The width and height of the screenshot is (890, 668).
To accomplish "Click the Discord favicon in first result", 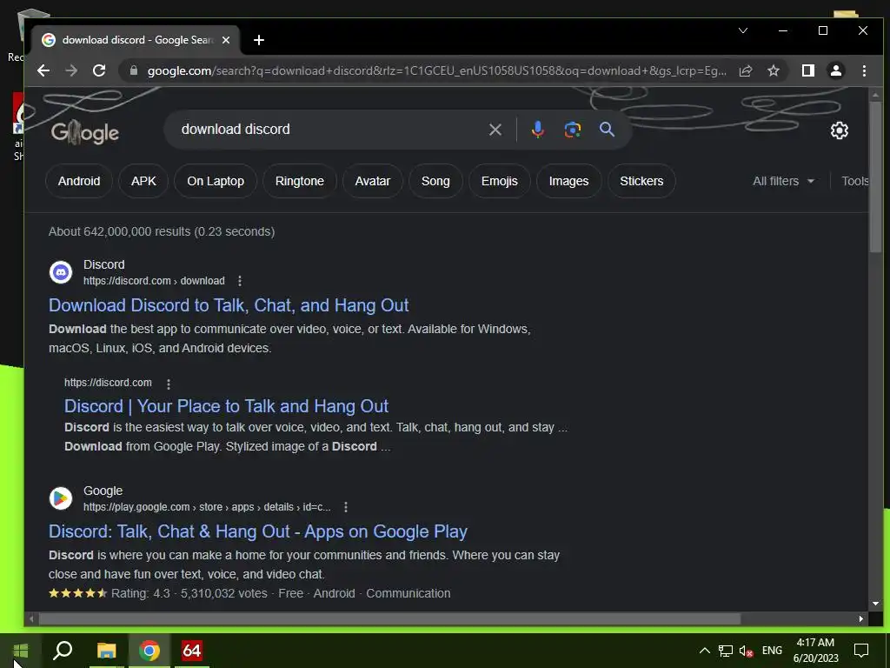I will click(x=61, y=272).
